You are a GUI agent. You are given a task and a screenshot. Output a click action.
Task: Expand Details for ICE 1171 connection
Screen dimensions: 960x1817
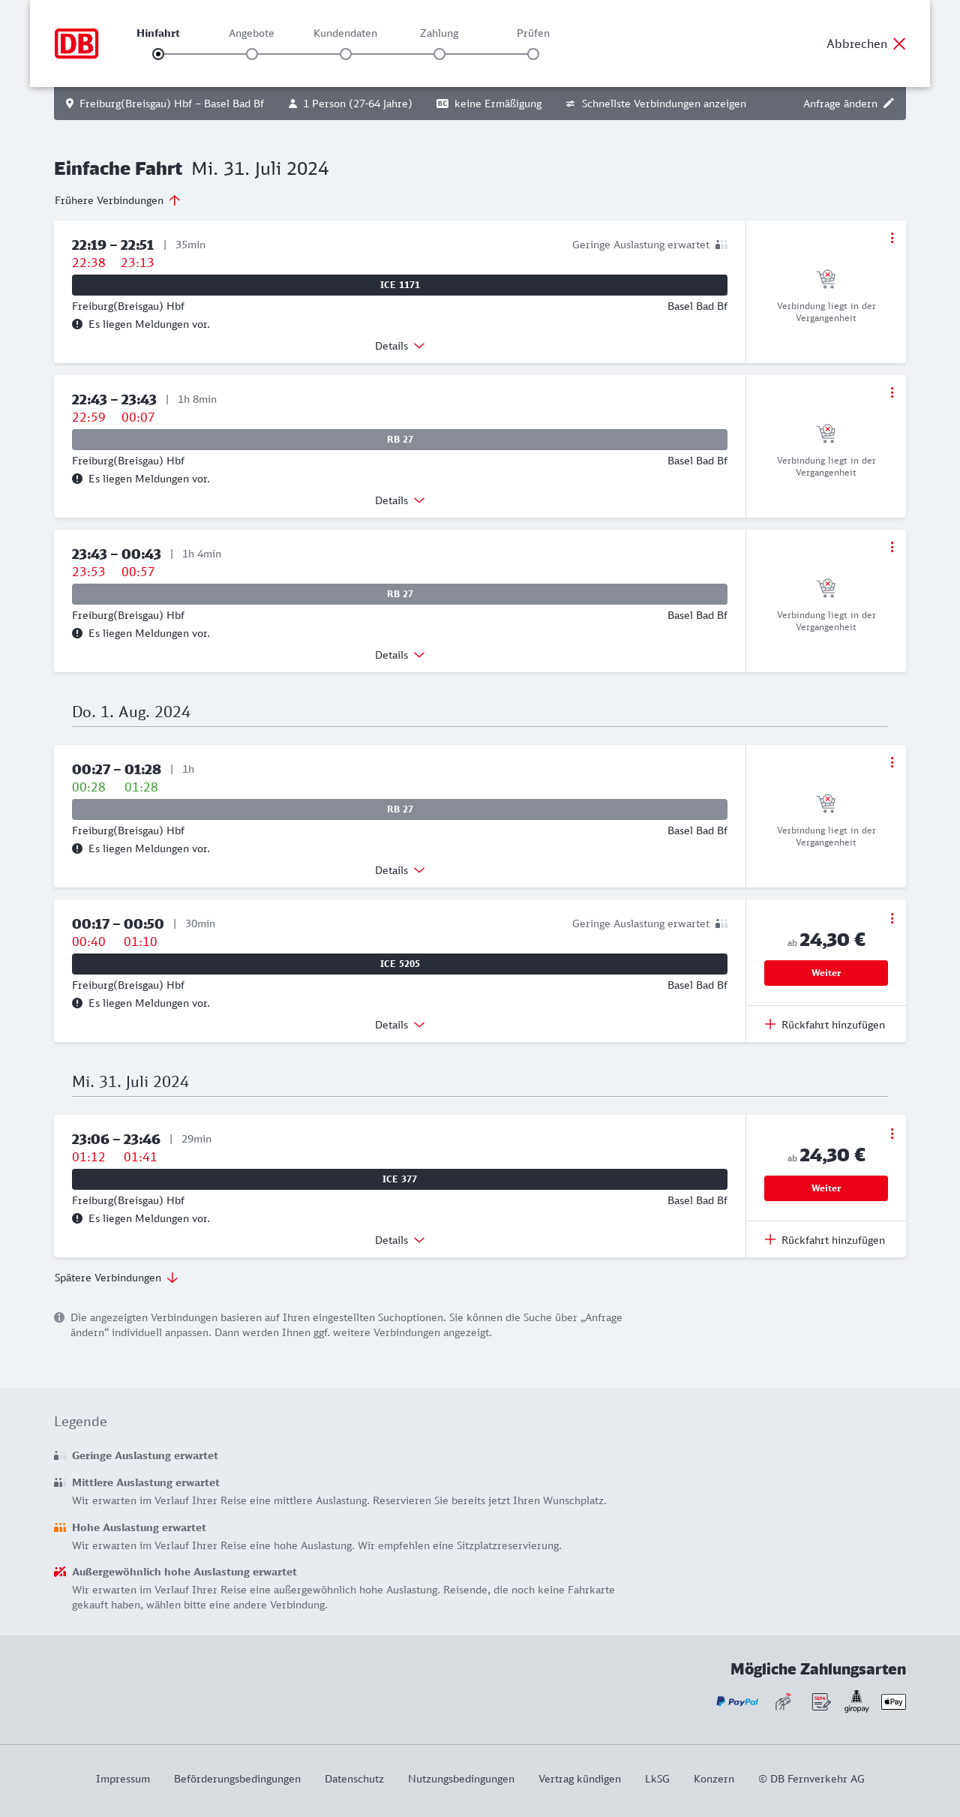point(400,346)
